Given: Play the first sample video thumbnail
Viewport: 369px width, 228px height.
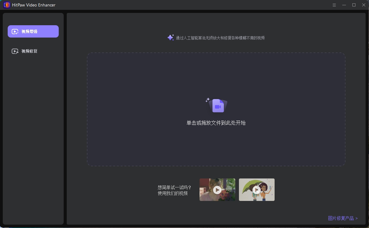Looking at the screenshot, I should pyautogui.click(x=217, y=190).
